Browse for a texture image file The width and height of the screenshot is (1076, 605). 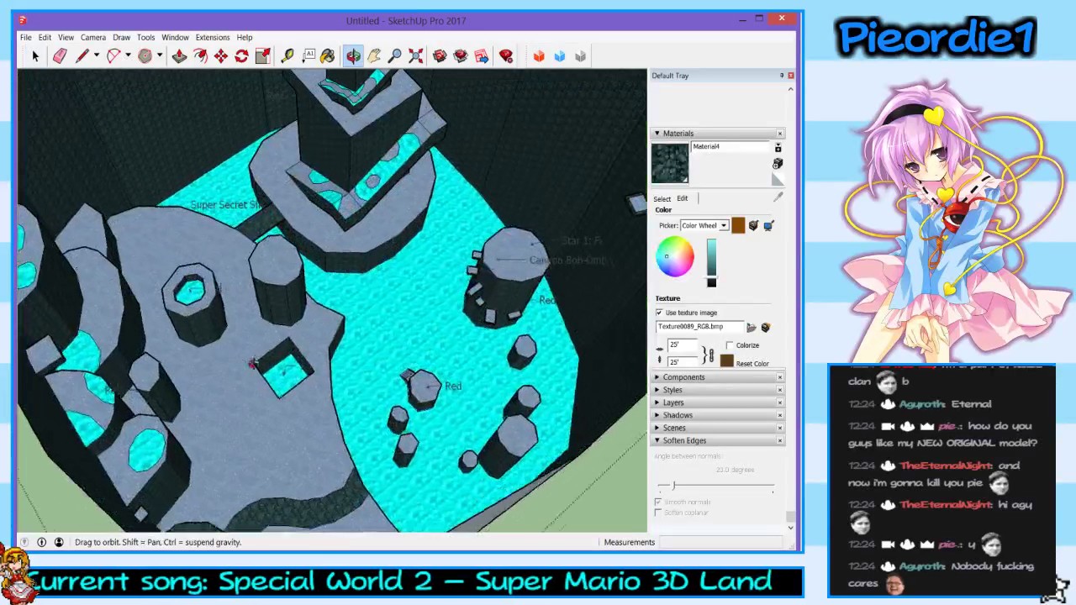coord(752,327)
